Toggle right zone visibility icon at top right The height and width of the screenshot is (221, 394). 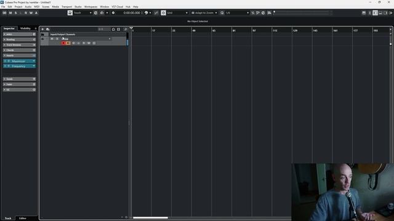[385, 13]
